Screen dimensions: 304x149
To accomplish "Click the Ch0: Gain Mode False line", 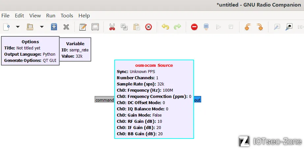I will click(139, 115).
